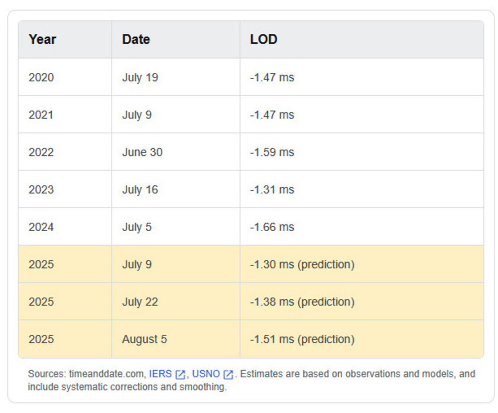
Task: Click the -1.30 ms prediction cell
Action: coord(302,264)
